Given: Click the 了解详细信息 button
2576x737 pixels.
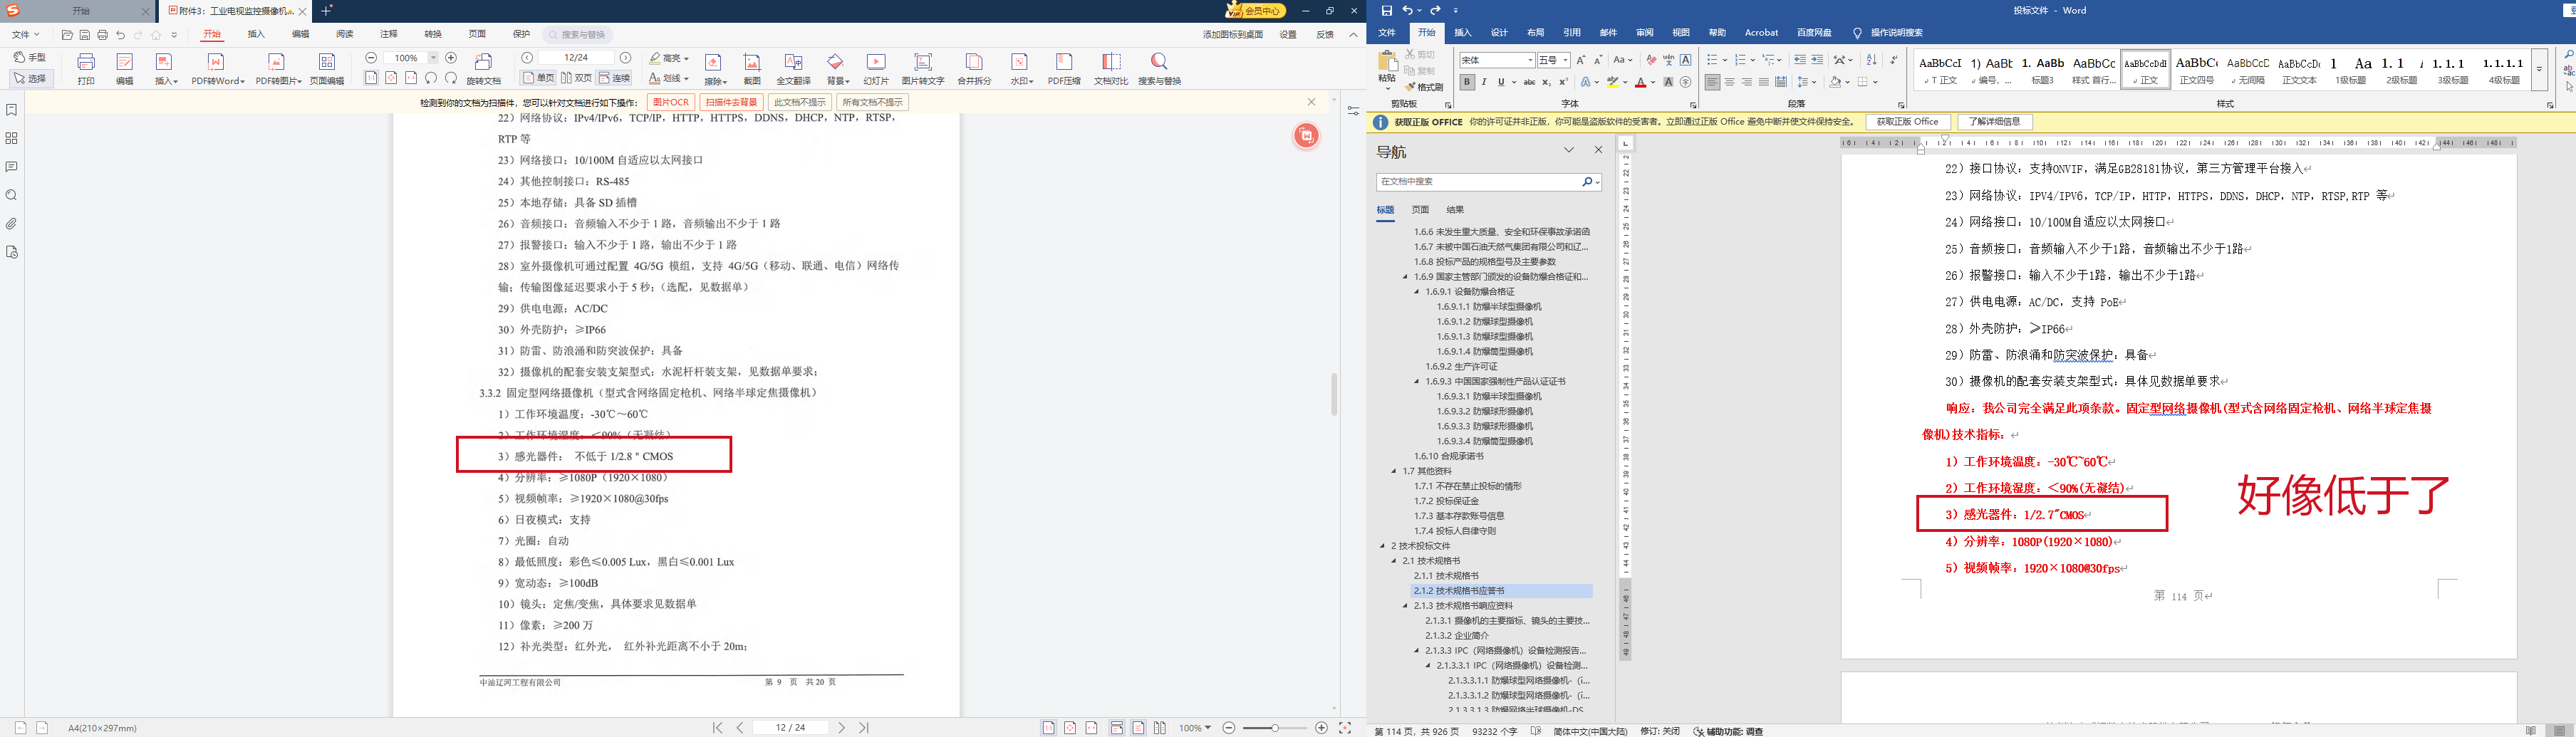Looking at the screenshot, I should 1995,122.
